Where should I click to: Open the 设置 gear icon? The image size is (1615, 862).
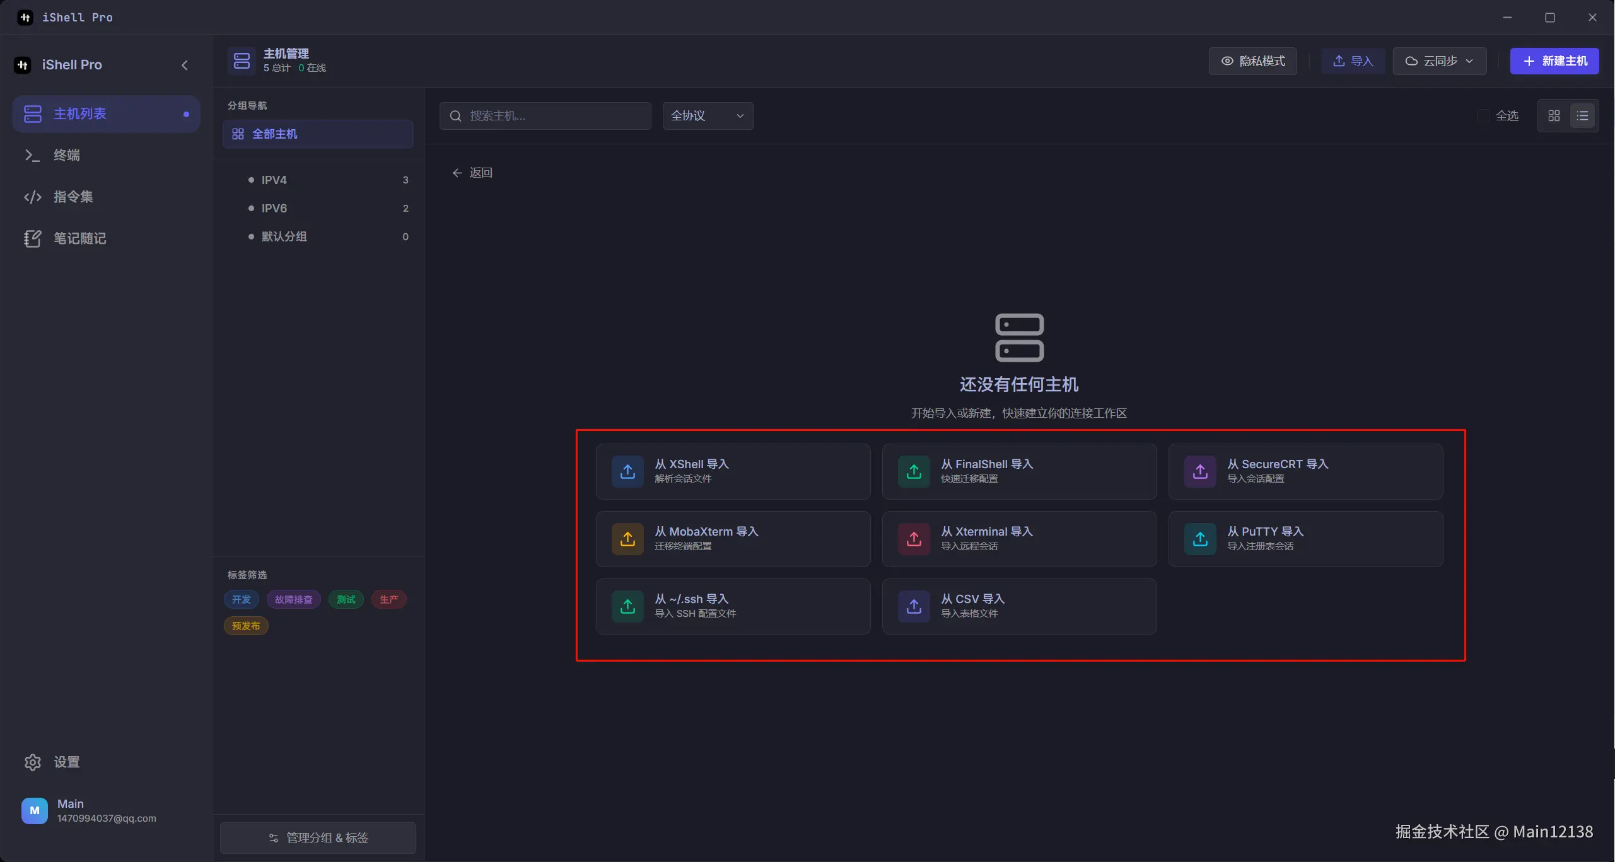33,762
